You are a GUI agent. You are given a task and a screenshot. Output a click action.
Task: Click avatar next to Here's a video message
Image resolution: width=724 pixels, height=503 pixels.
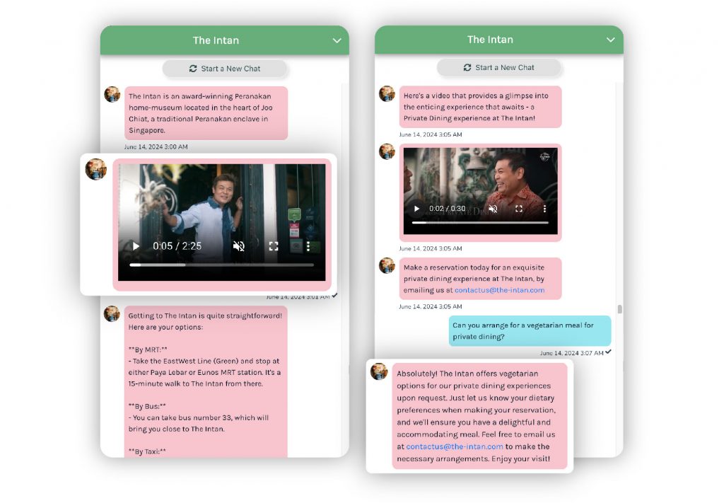coord(387,93)
